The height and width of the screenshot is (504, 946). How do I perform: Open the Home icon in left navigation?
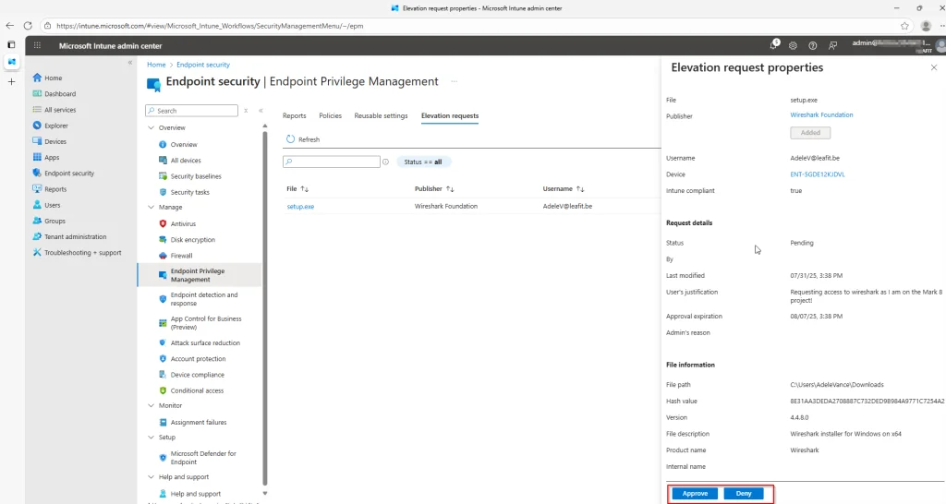[37, 78]
